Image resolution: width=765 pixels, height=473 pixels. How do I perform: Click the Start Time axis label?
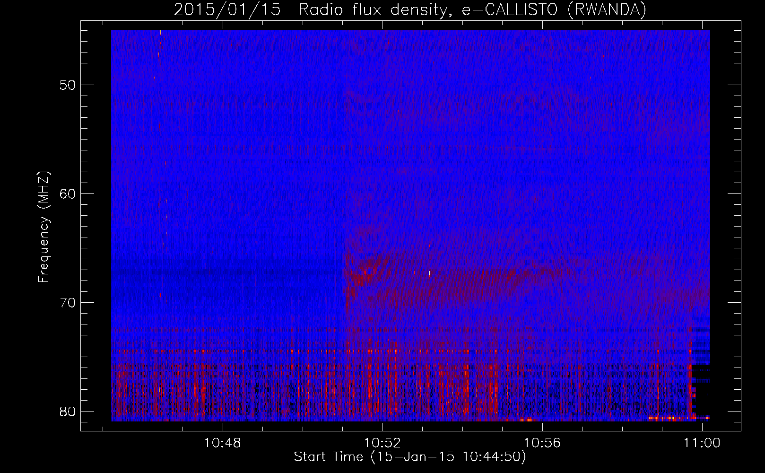tap(410, 457)
